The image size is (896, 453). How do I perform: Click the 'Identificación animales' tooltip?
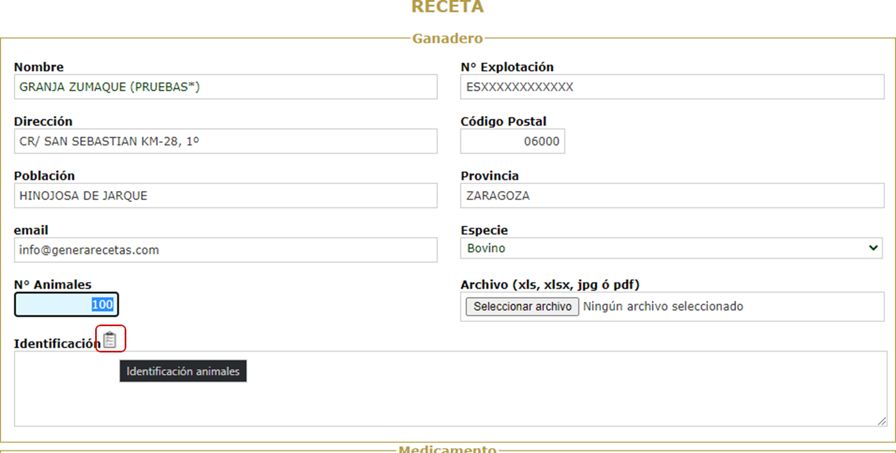tap(183, 371)
